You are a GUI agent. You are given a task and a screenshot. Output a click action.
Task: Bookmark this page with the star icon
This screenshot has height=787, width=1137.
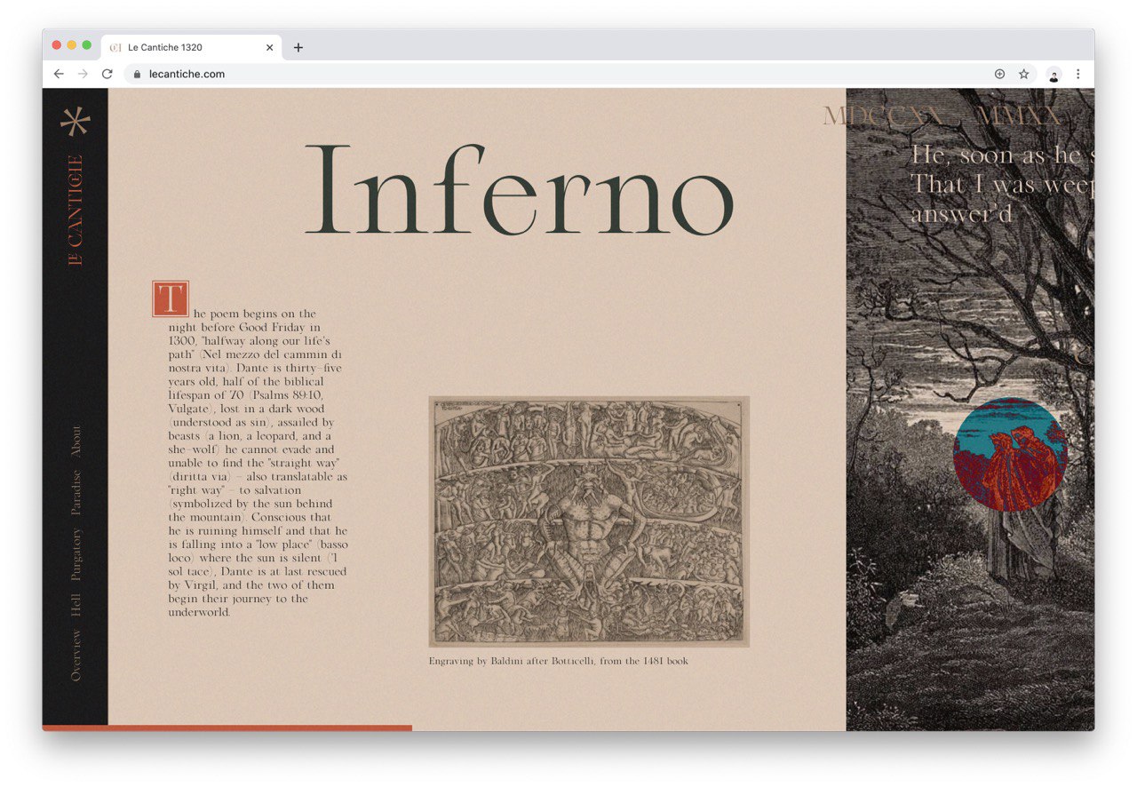(x=1023, y=74)
